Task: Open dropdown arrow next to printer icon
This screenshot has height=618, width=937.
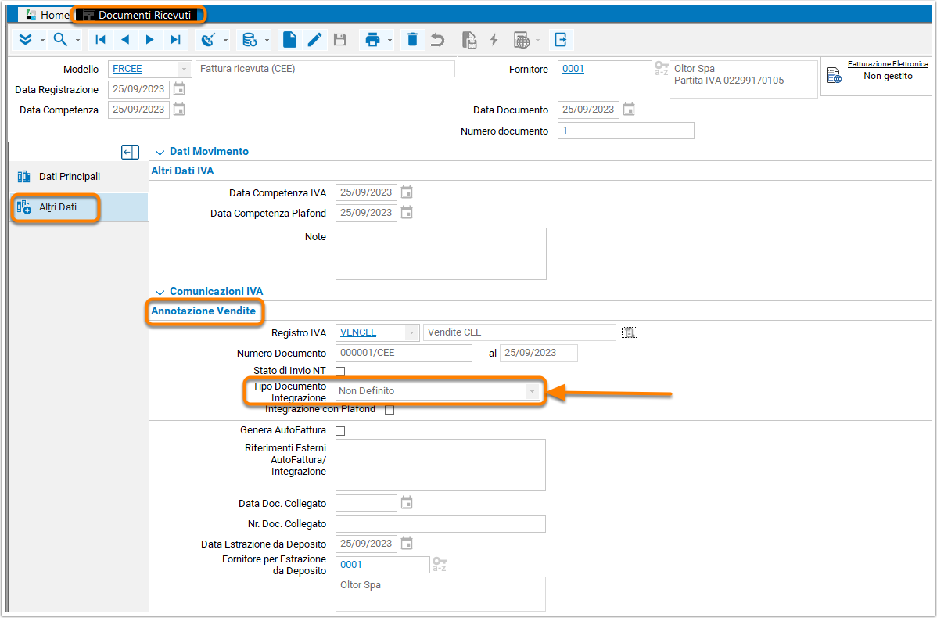Action: click(390, 41)
